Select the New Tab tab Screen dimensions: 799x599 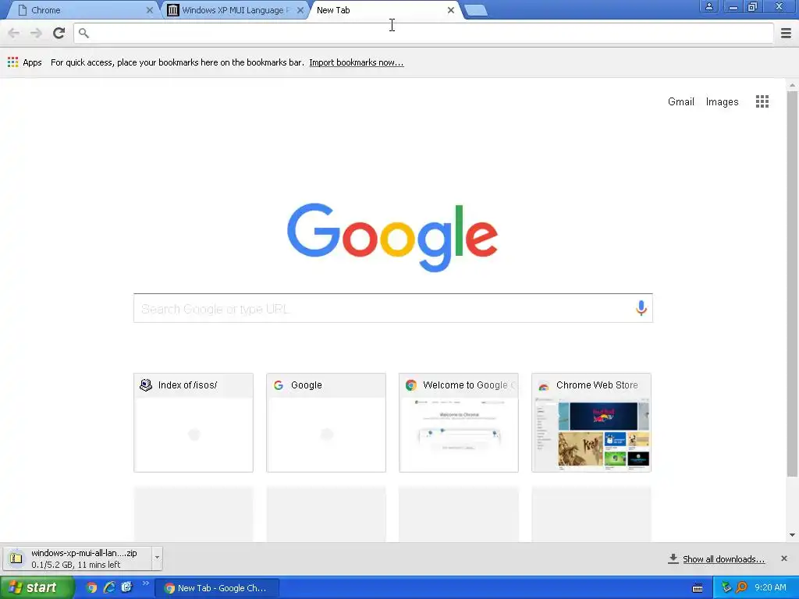tap(385, 10)
